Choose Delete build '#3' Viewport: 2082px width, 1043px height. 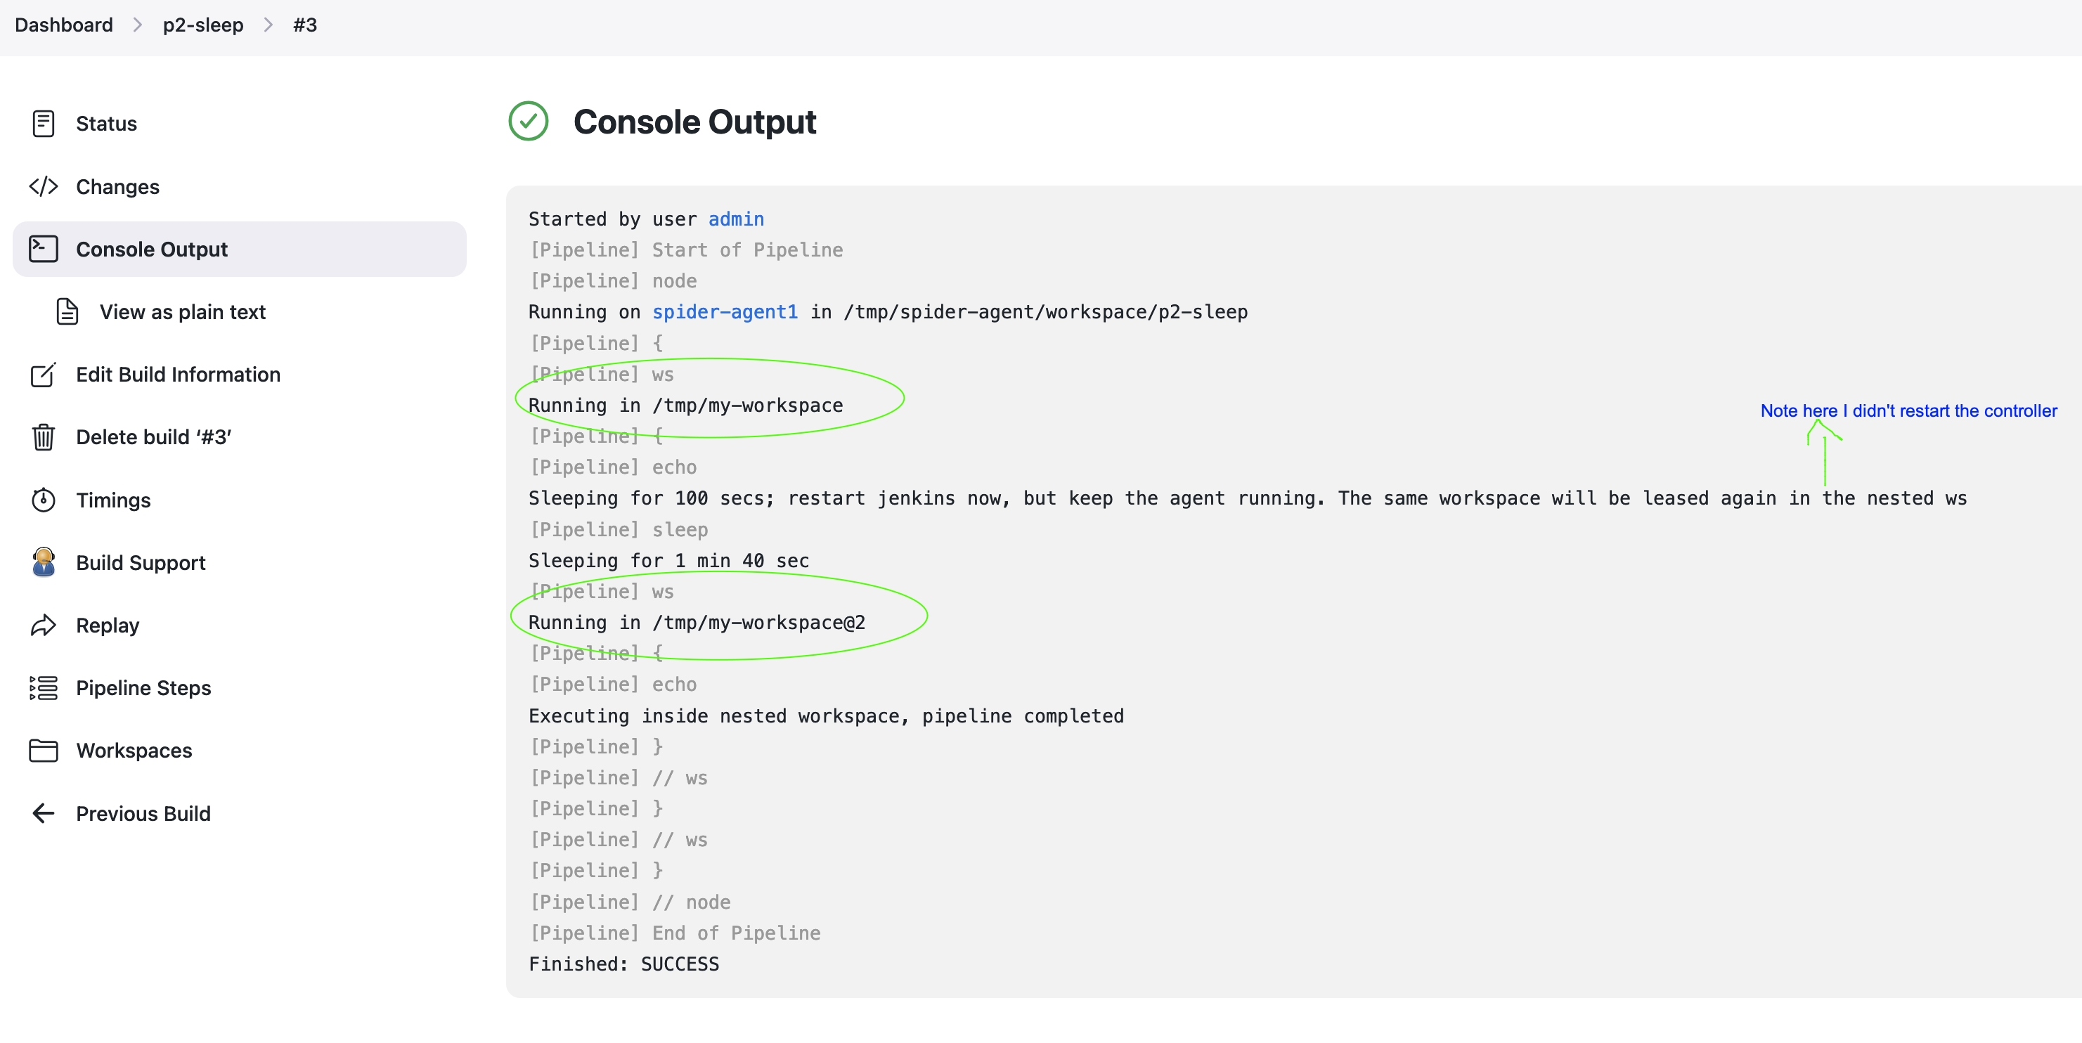click(153, 437)
